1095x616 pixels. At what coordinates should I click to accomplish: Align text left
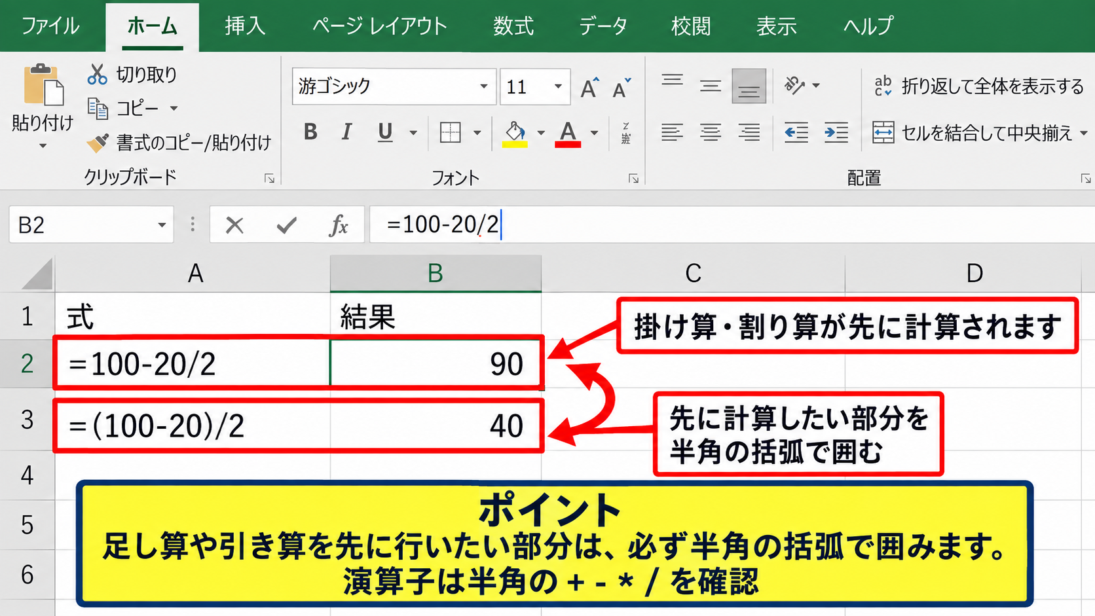[672, 133]
